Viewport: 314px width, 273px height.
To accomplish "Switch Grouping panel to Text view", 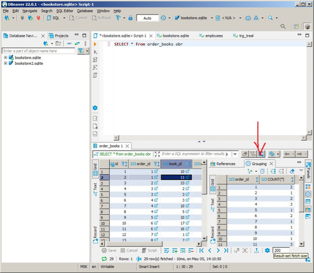I will coord(213,205).
